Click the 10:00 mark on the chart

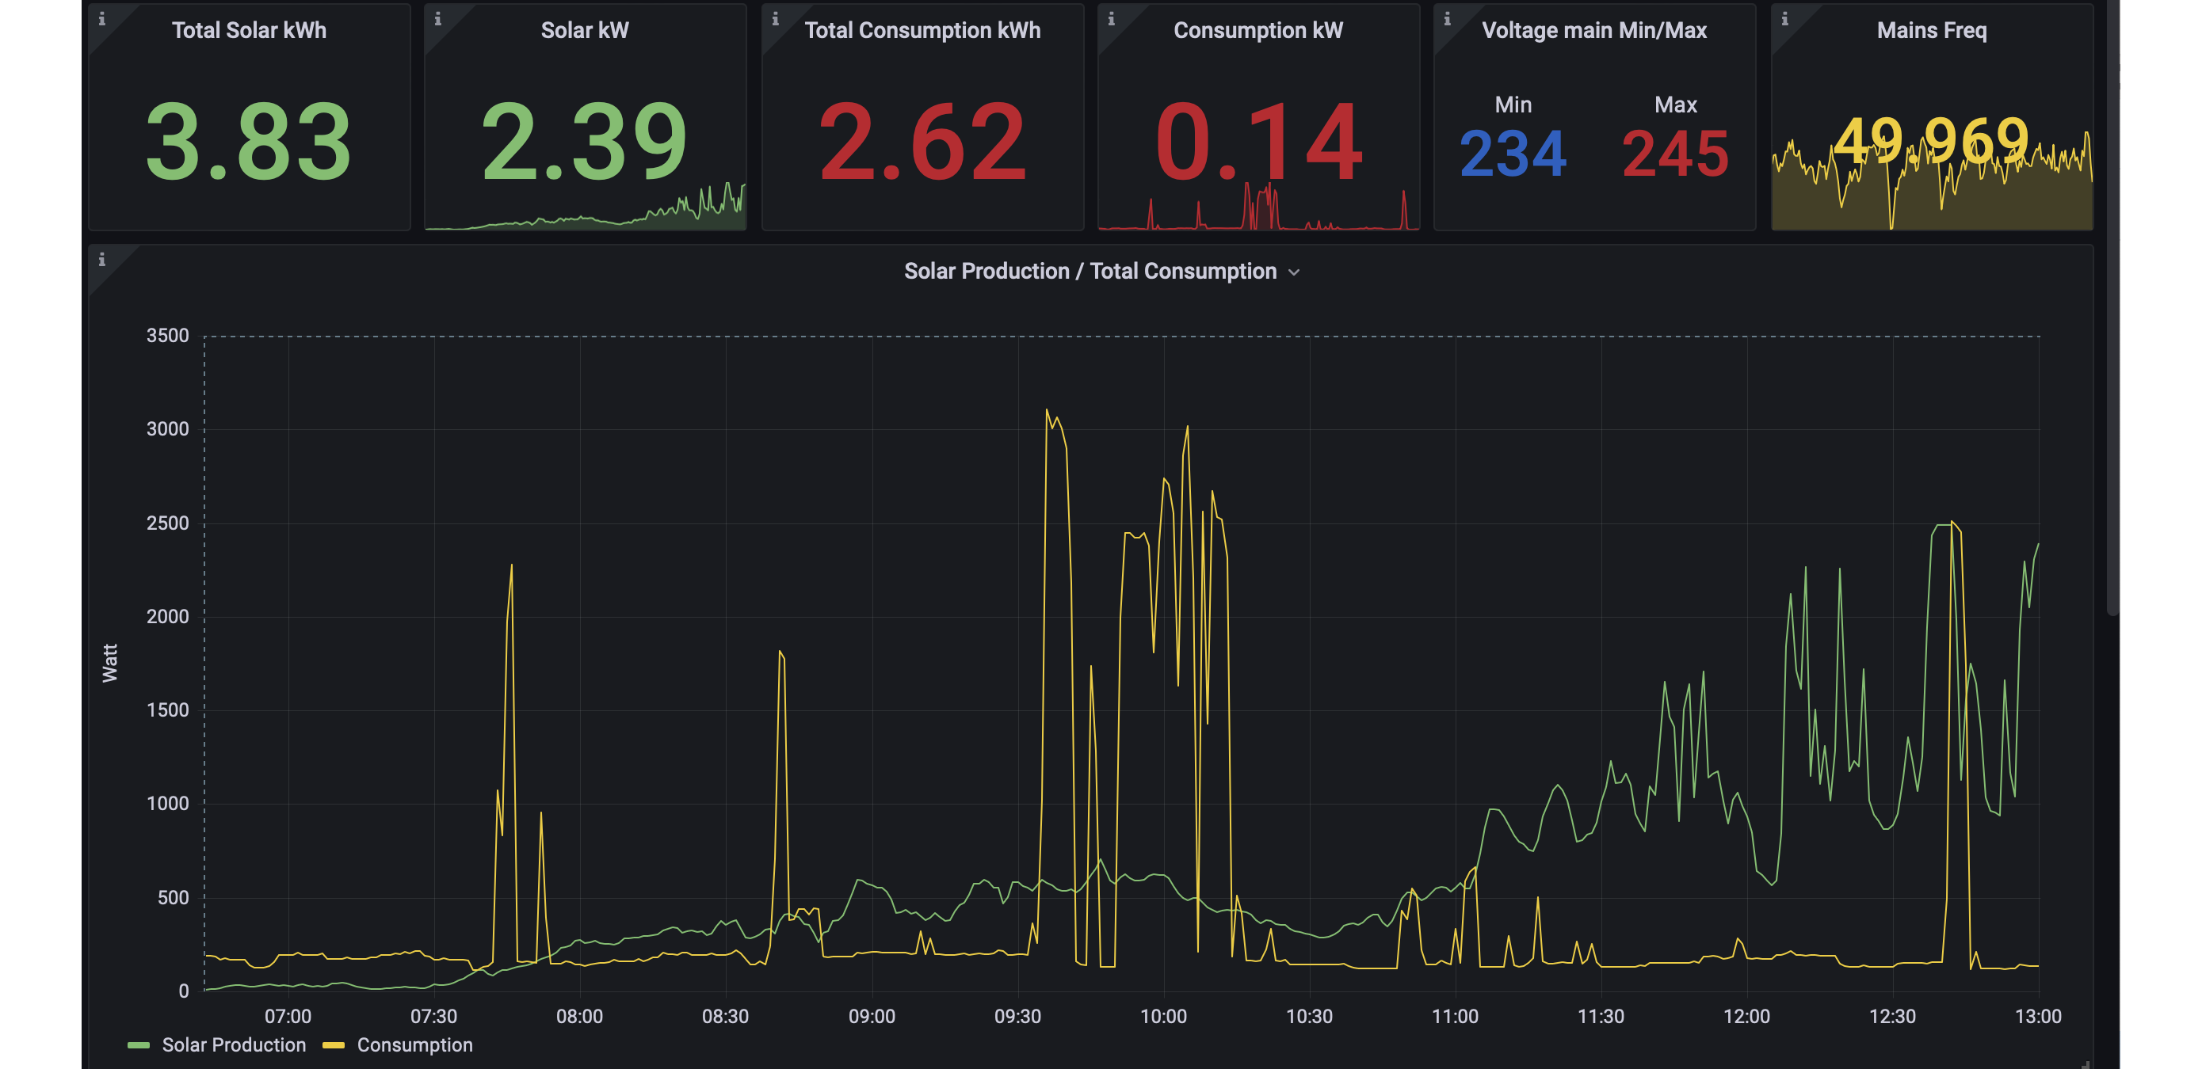[x=1163, y=1016]
